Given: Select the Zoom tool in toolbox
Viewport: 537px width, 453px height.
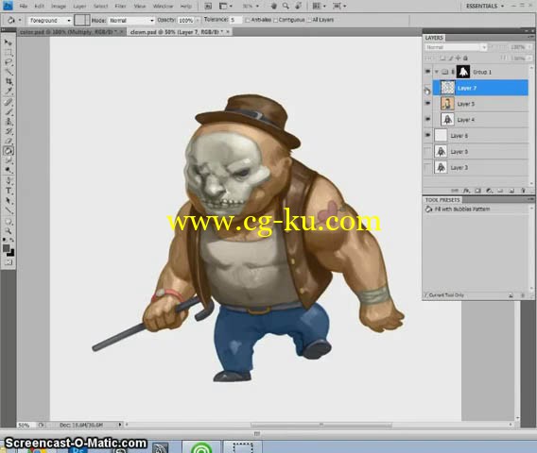Looking at the screenshot, I should (8, 231).
